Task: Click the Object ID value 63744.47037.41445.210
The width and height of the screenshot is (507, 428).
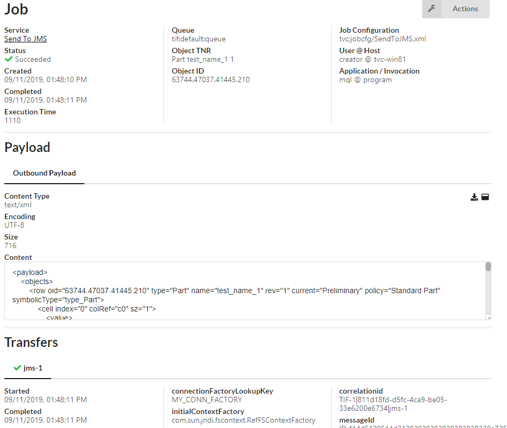Action: coord(209,79)
